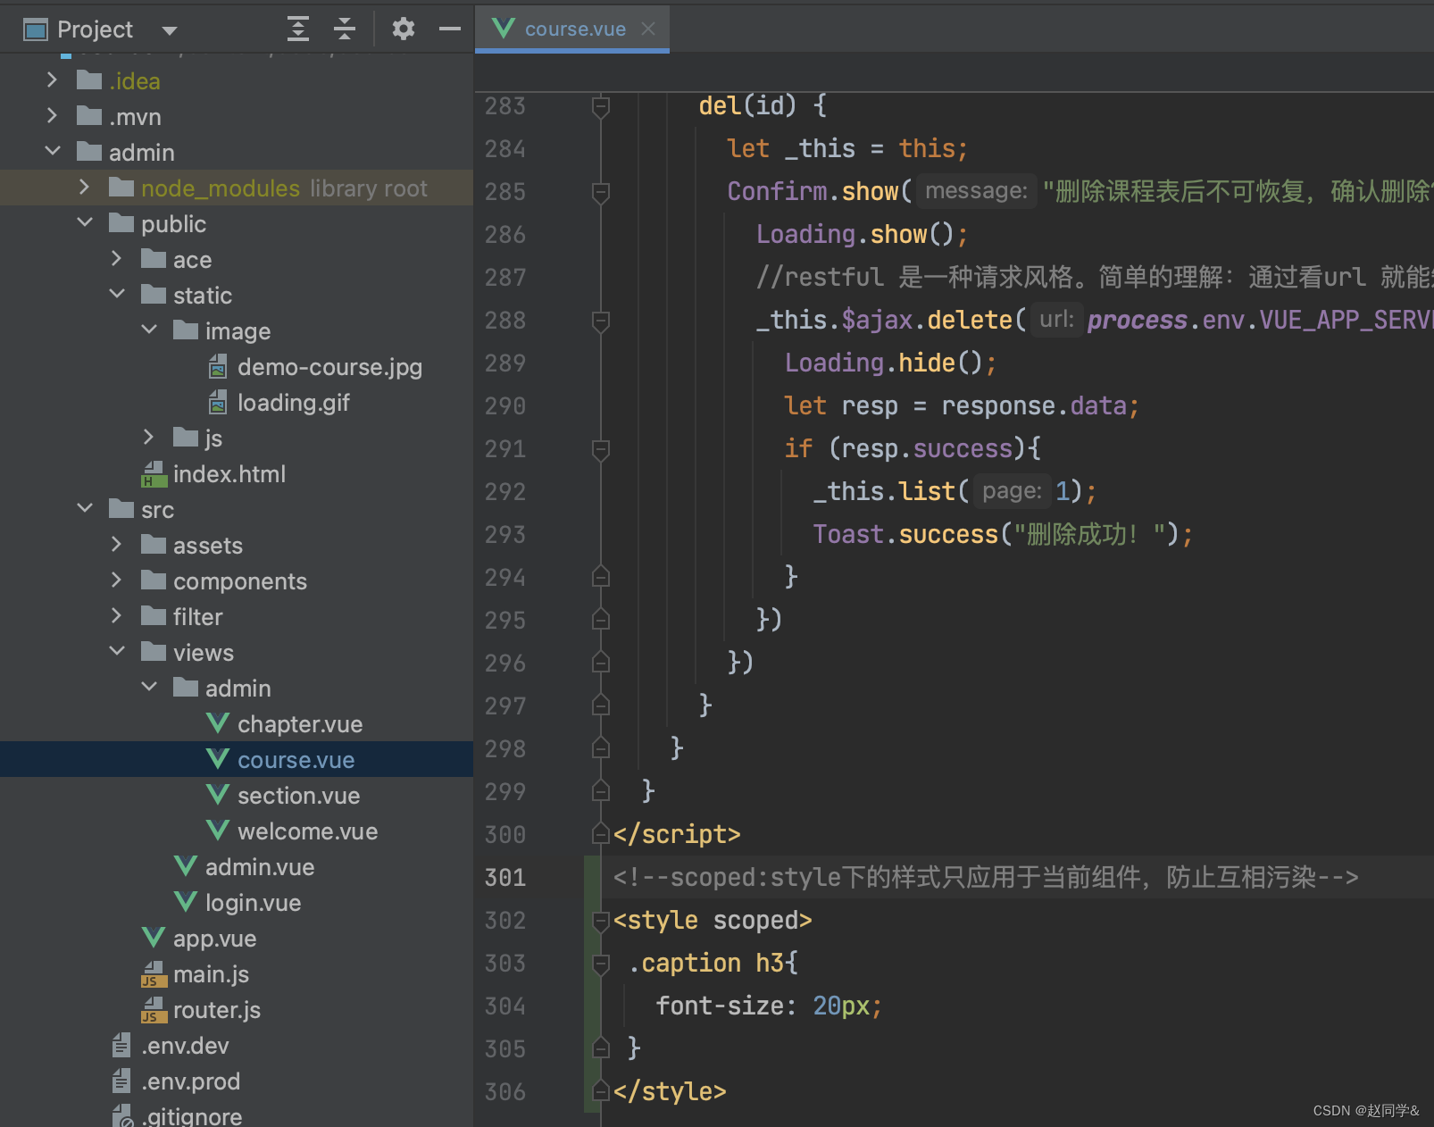1434x1127 pixels.
Task: Click the scoped style comment on line 301
Action: click(986, 877)
